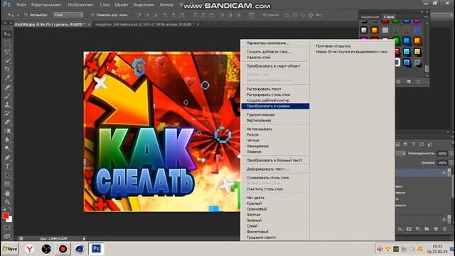Open the fill (Заливка) dropdown arrow
Screen dimensions: 455x256
(x=451, y=163)
